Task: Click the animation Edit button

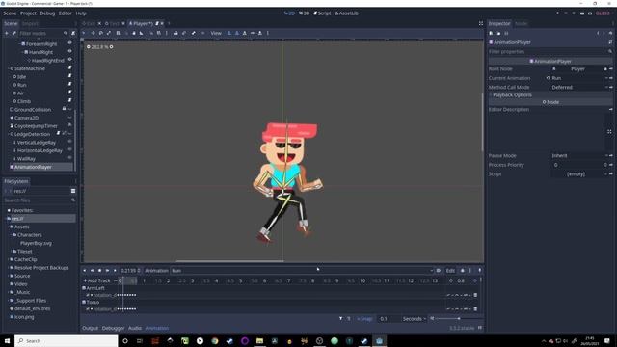Action: coord(450,271)
